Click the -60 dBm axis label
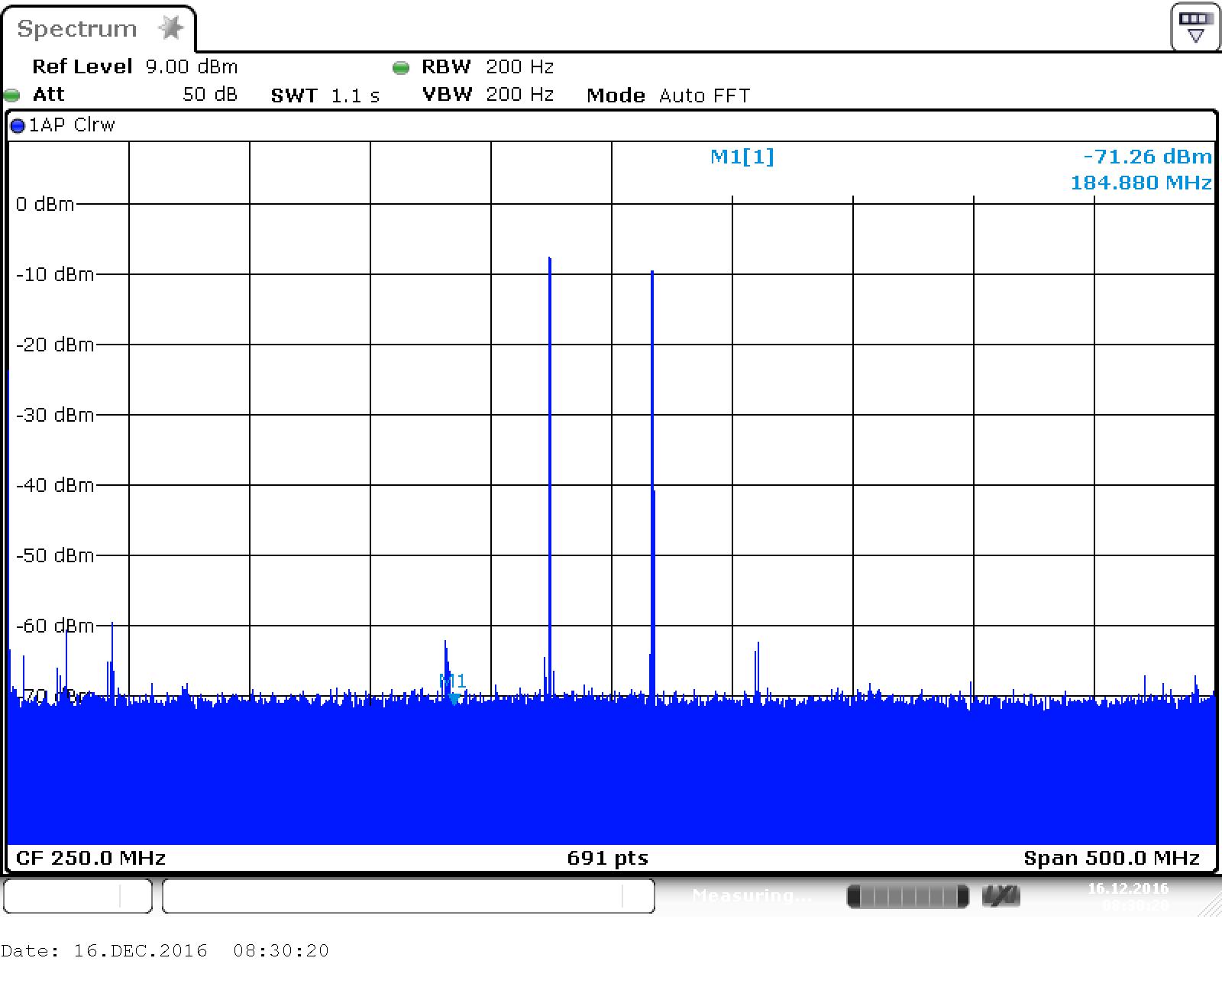Viewport: 1222px width, 987px height. click(x=55, y=626)
